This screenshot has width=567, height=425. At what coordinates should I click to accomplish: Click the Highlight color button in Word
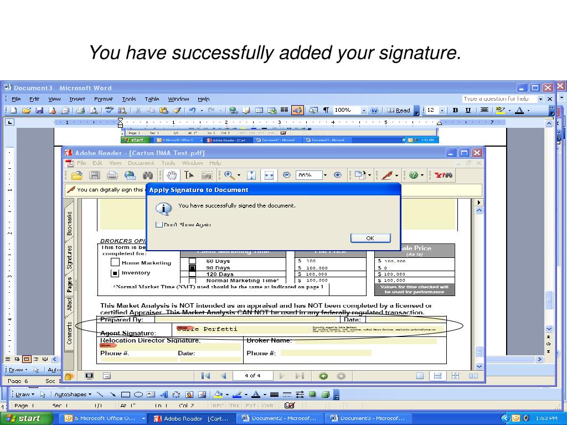point(501,110)
